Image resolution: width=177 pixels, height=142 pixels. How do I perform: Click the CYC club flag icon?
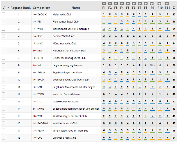[35, 138]
